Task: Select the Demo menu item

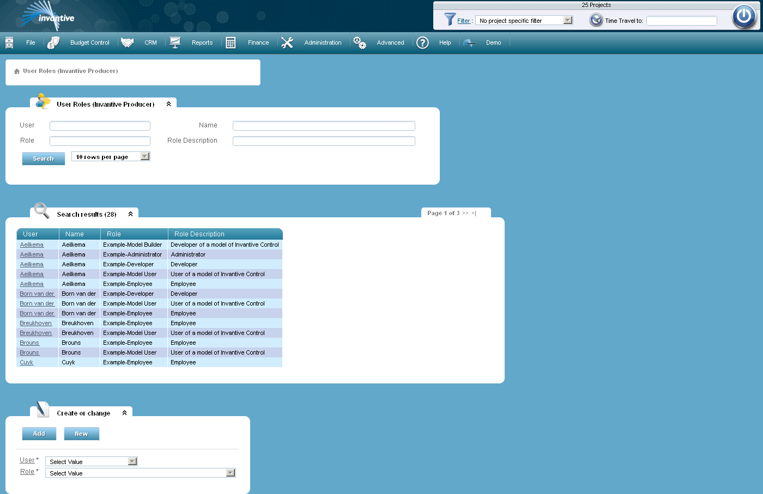Action: pos(494,42)
